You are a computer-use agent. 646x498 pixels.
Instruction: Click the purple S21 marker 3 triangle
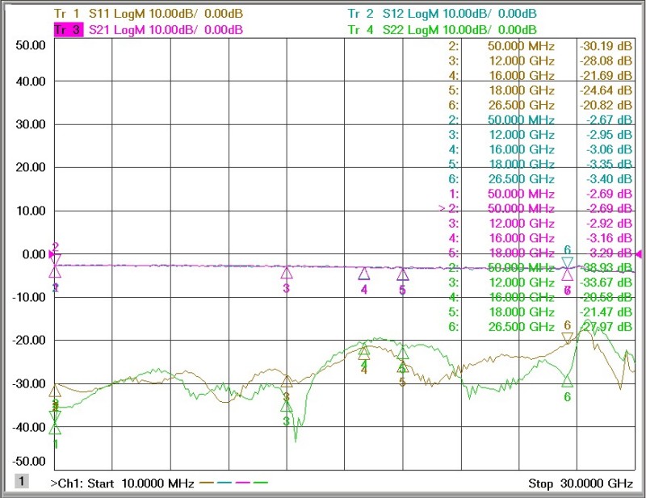[x=287, y=273]
